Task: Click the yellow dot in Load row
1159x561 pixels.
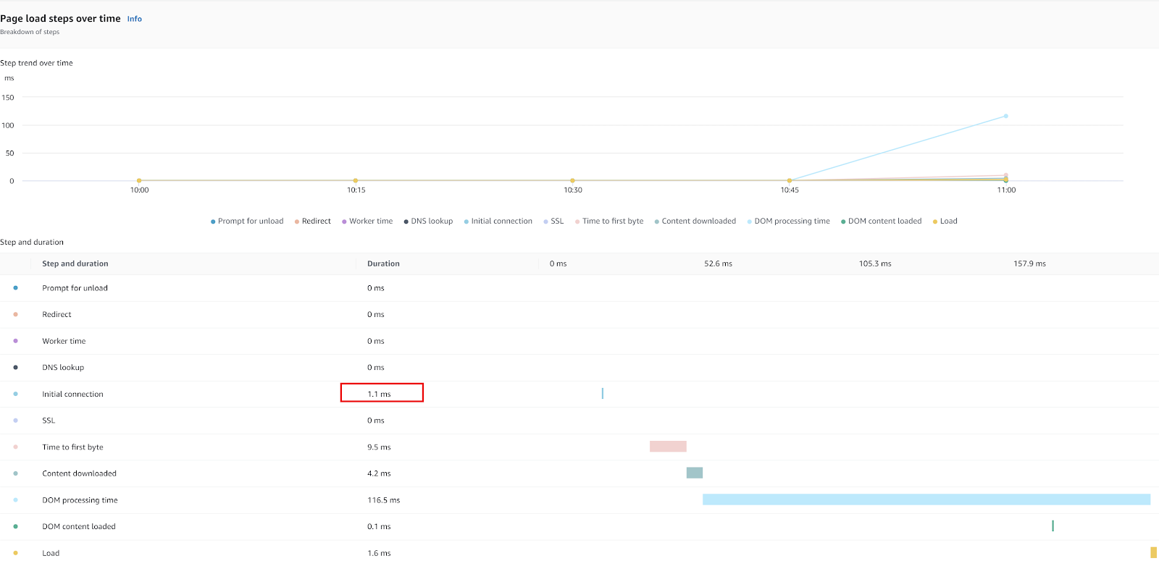Action: tap(15, 553)
